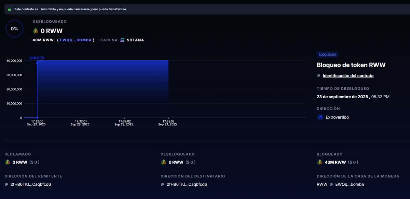Viewport: 410px width, 199px height.
Task: Open the Identificación del contrato link
Action: (348, 75)
